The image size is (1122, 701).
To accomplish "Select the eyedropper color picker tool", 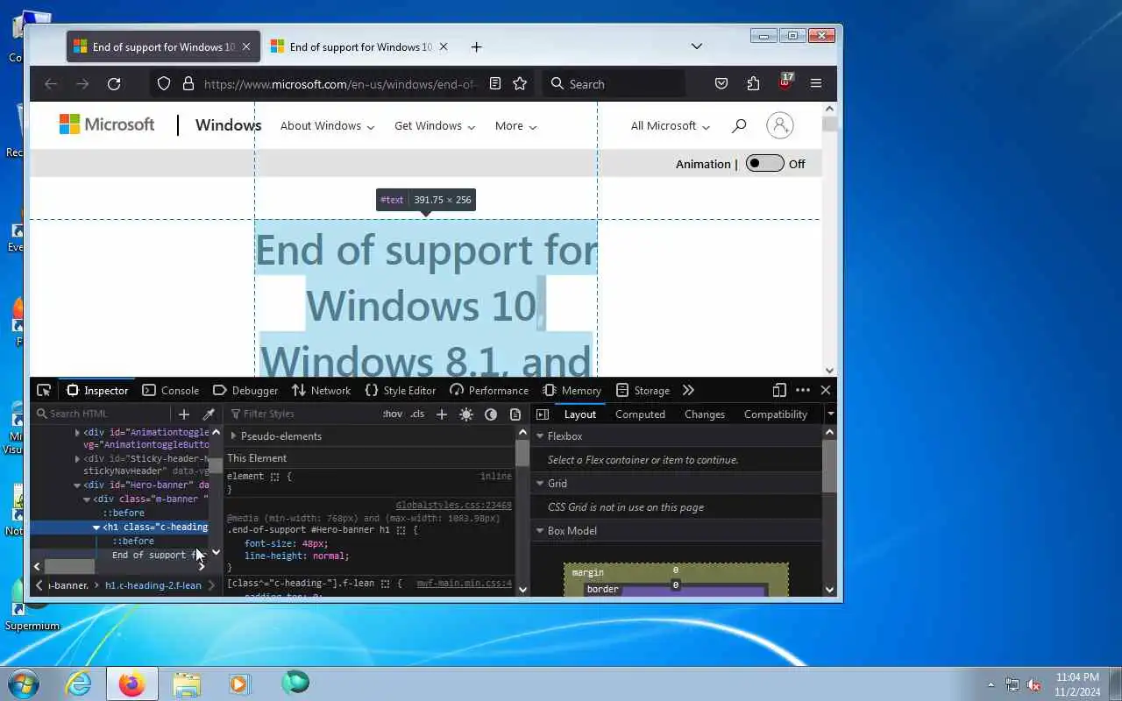I will [x=209, y=414].
